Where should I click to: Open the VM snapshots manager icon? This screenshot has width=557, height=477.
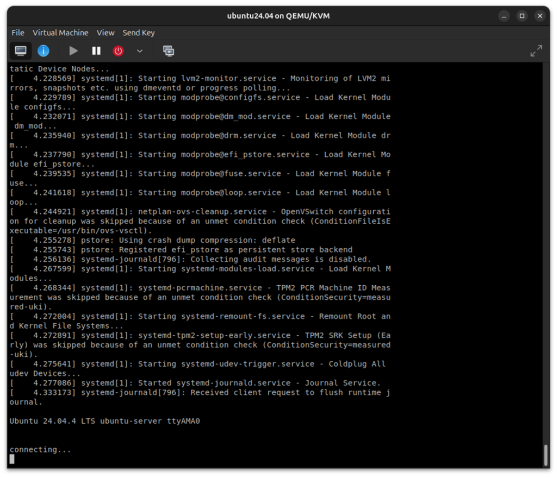point(169,51)
